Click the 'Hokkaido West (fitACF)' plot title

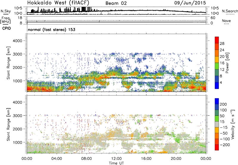click(x=58, y=3)
